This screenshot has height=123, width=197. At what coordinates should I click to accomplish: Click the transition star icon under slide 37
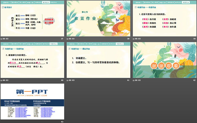pyautogui.click(x=1, y=39)
